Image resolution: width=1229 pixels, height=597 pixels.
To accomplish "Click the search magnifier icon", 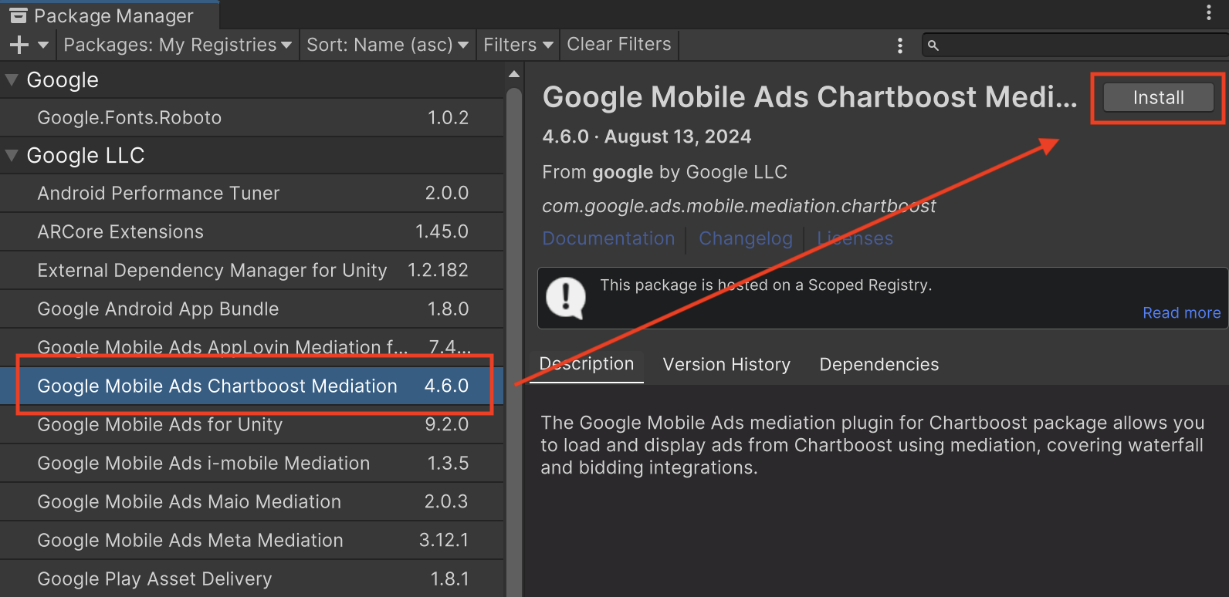I will point(933,46).
